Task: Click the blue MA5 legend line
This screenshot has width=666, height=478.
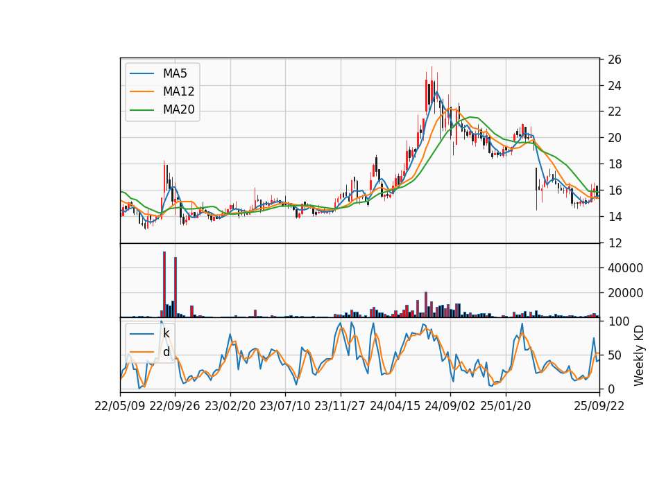Action: [142, 73]
